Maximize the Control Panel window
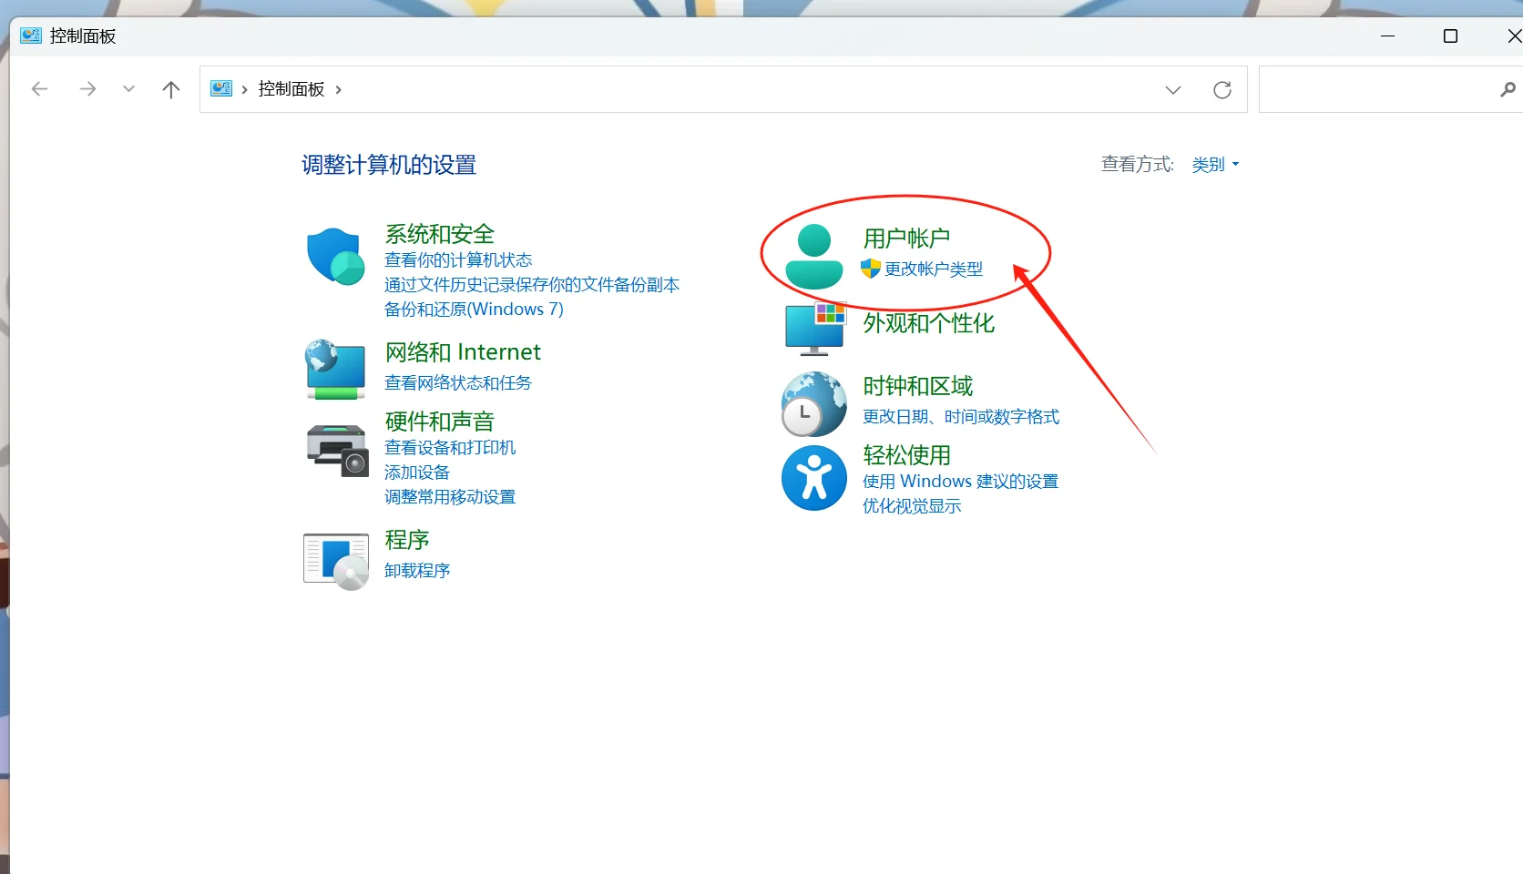Image resolution: width=1523 pixels, height=874 pixels. point(1451,36)
